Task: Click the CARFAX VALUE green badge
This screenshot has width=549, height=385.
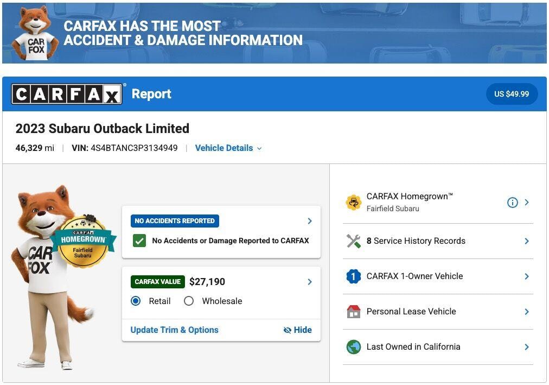Action: [x=157, y=282]
